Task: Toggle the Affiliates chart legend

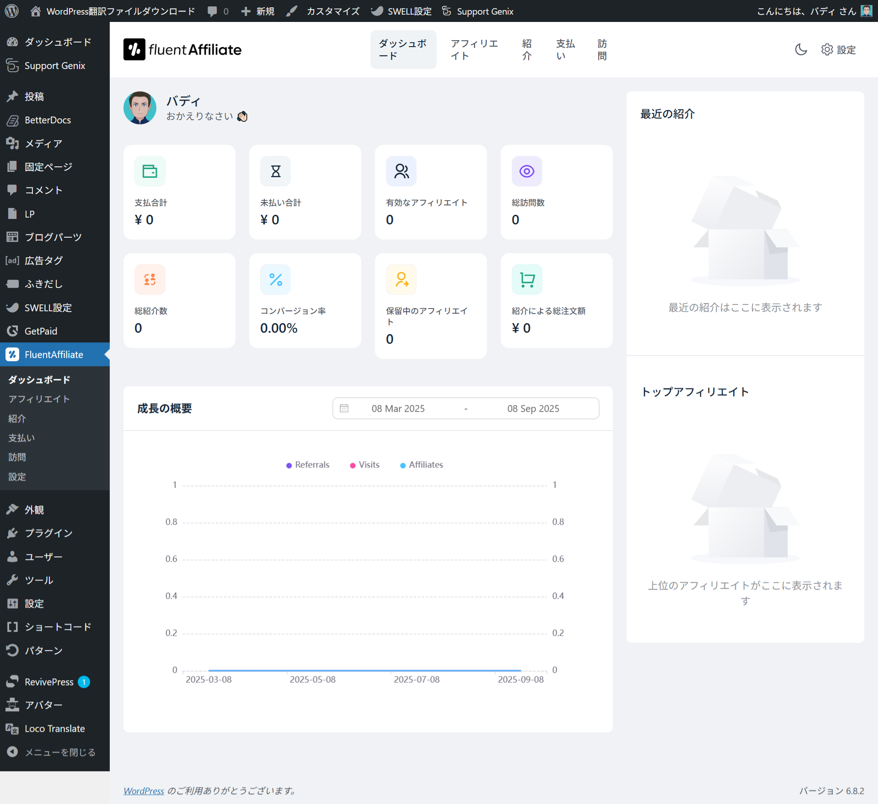Action: (422, 465)
